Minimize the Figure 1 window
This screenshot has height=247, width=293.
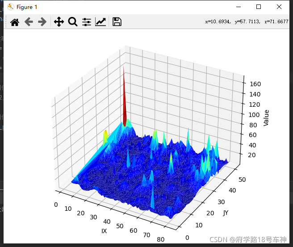pos(239,7)
